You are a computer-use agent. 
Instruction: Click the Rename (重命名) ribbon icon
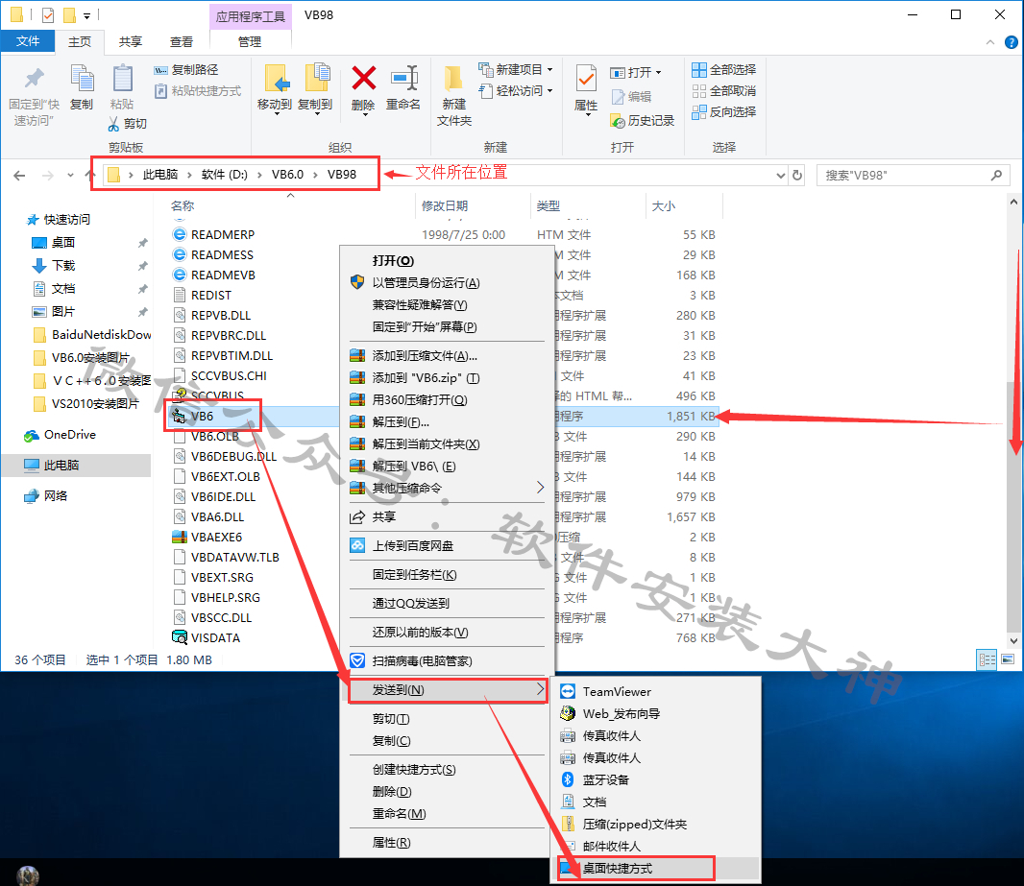tap(403, 79)
